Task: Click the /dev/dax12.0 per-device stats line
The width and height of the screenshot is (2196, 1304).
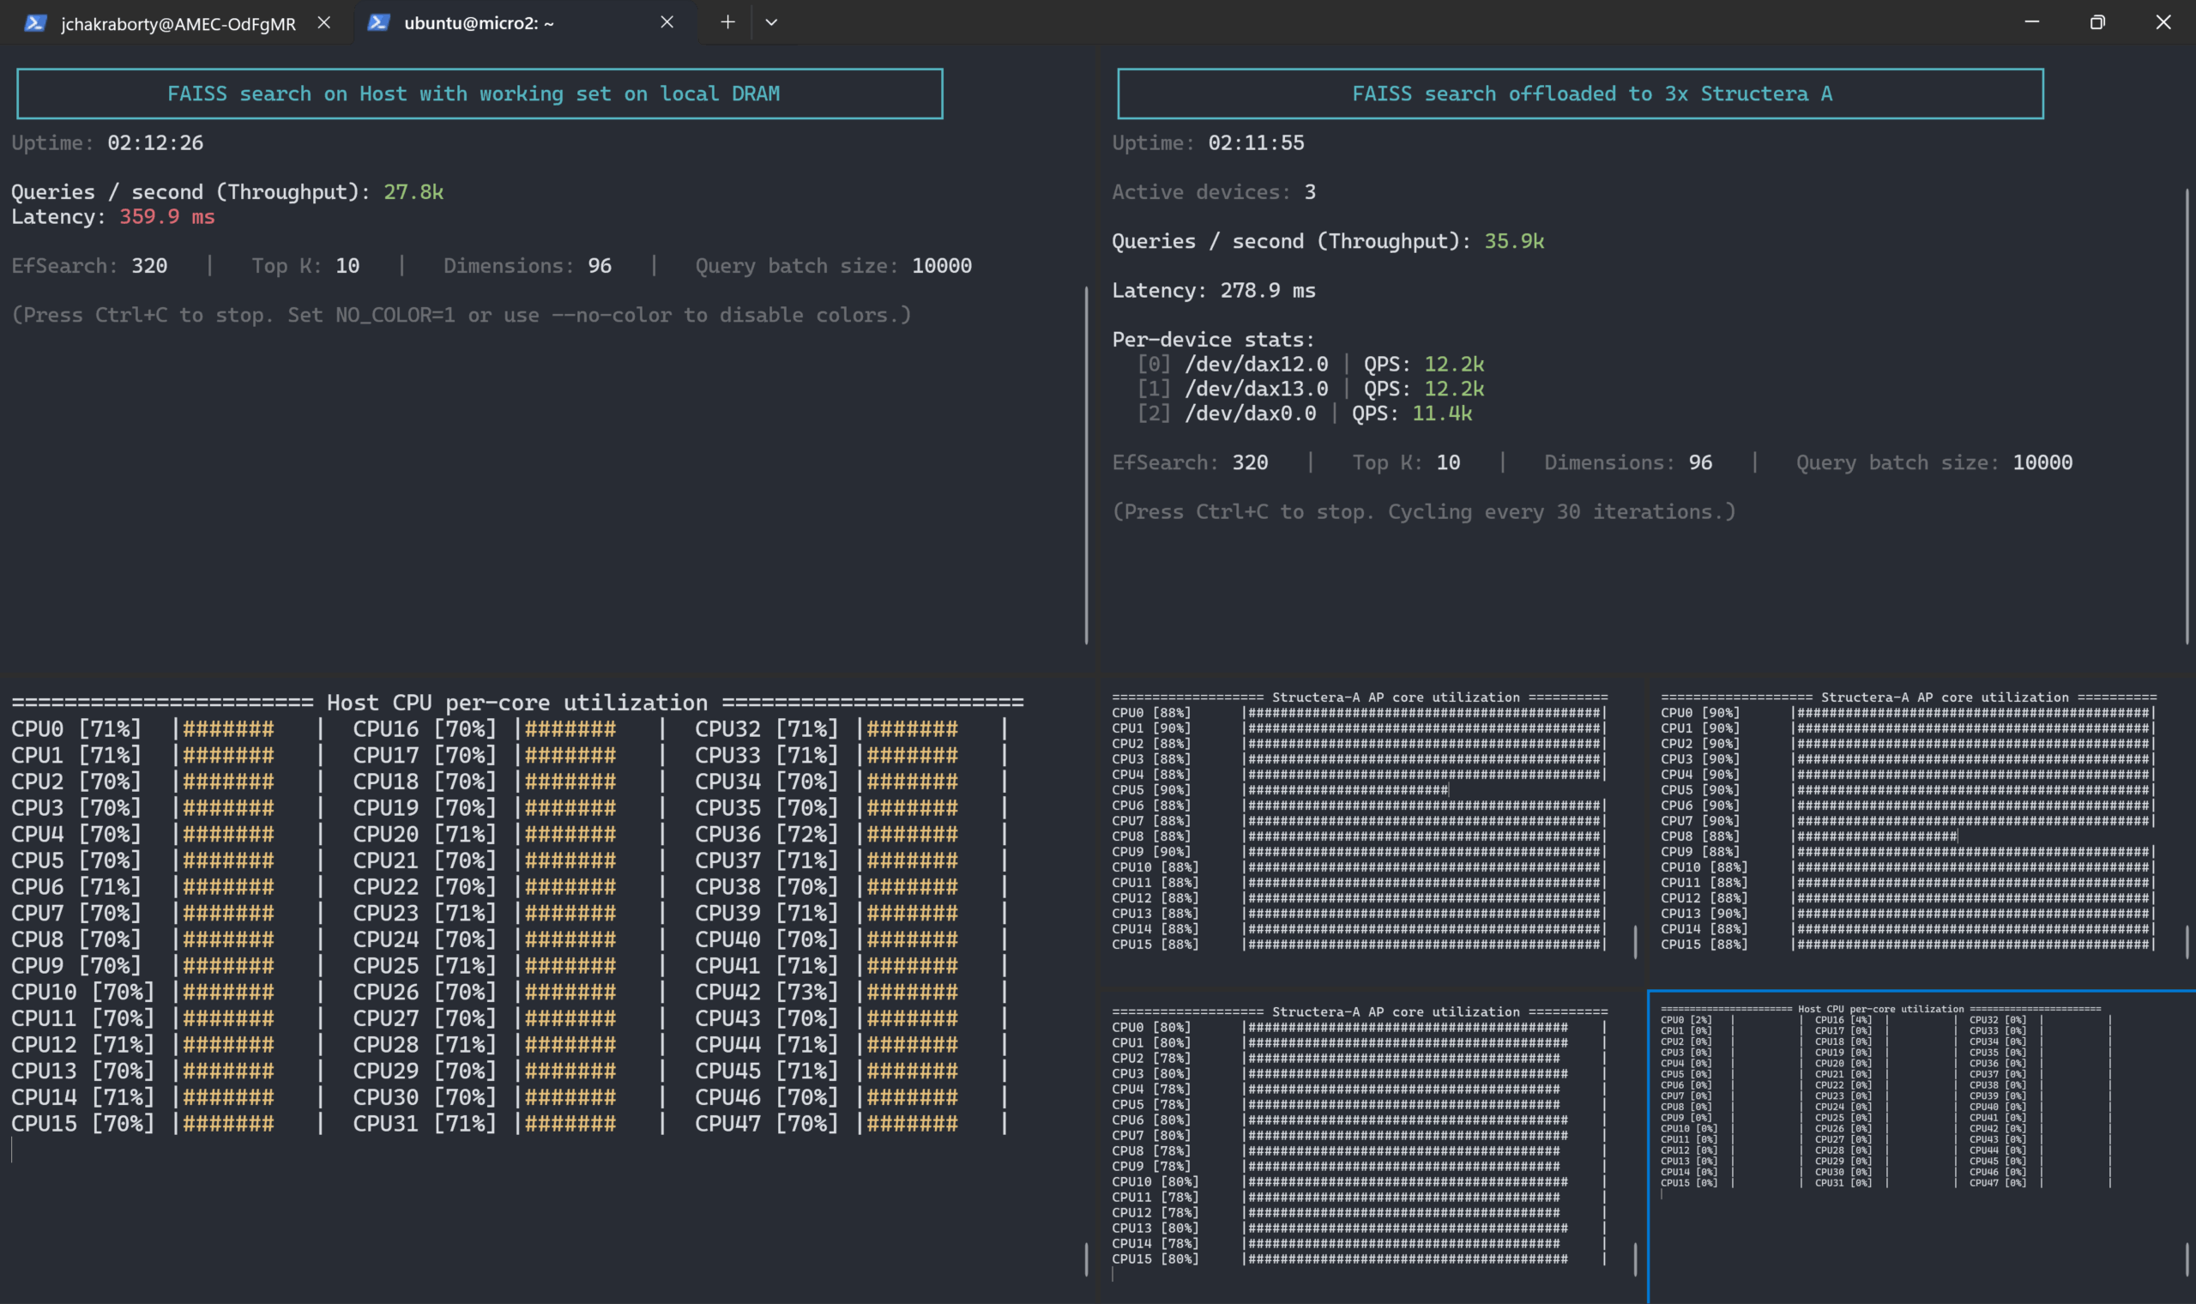Action: 1255,364
